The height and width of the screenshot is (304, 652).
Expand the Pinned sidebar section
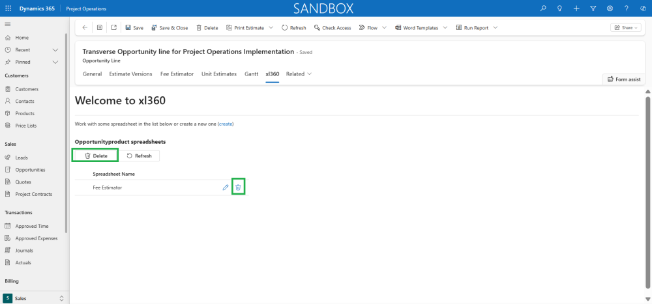(x=55, y=62)
